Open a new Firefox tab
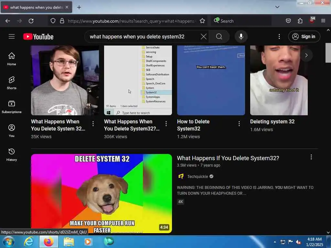 tap(79, 7)
